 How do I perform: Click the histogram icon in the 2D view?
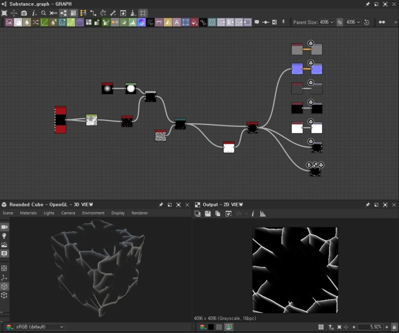pos(263,214)
